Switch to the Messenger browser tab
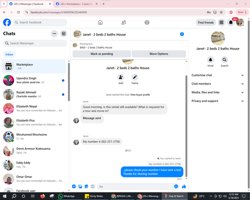 coord(30,4)
